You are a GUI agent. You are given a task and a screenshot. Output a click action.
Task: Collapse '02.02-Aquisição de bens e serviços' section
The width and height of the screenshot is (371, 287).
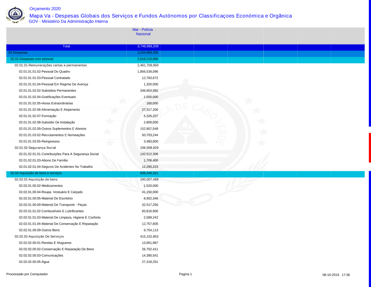[36, 173]
